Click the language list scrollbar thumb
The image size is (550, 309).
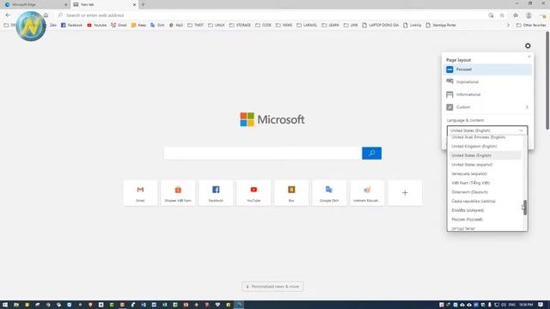(525, 207)
